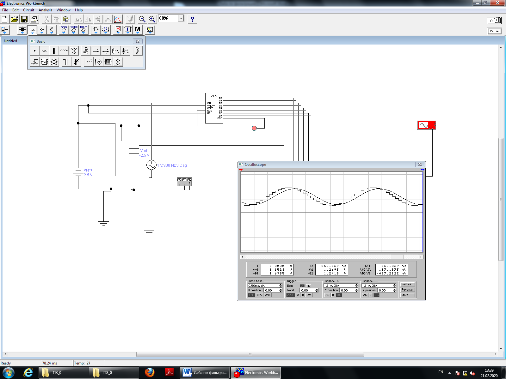The width and height of the screenshot is (506, 379).
Task: Click the oscilloscope horizontal scrollbar thumb
Action: click(398, 257)
